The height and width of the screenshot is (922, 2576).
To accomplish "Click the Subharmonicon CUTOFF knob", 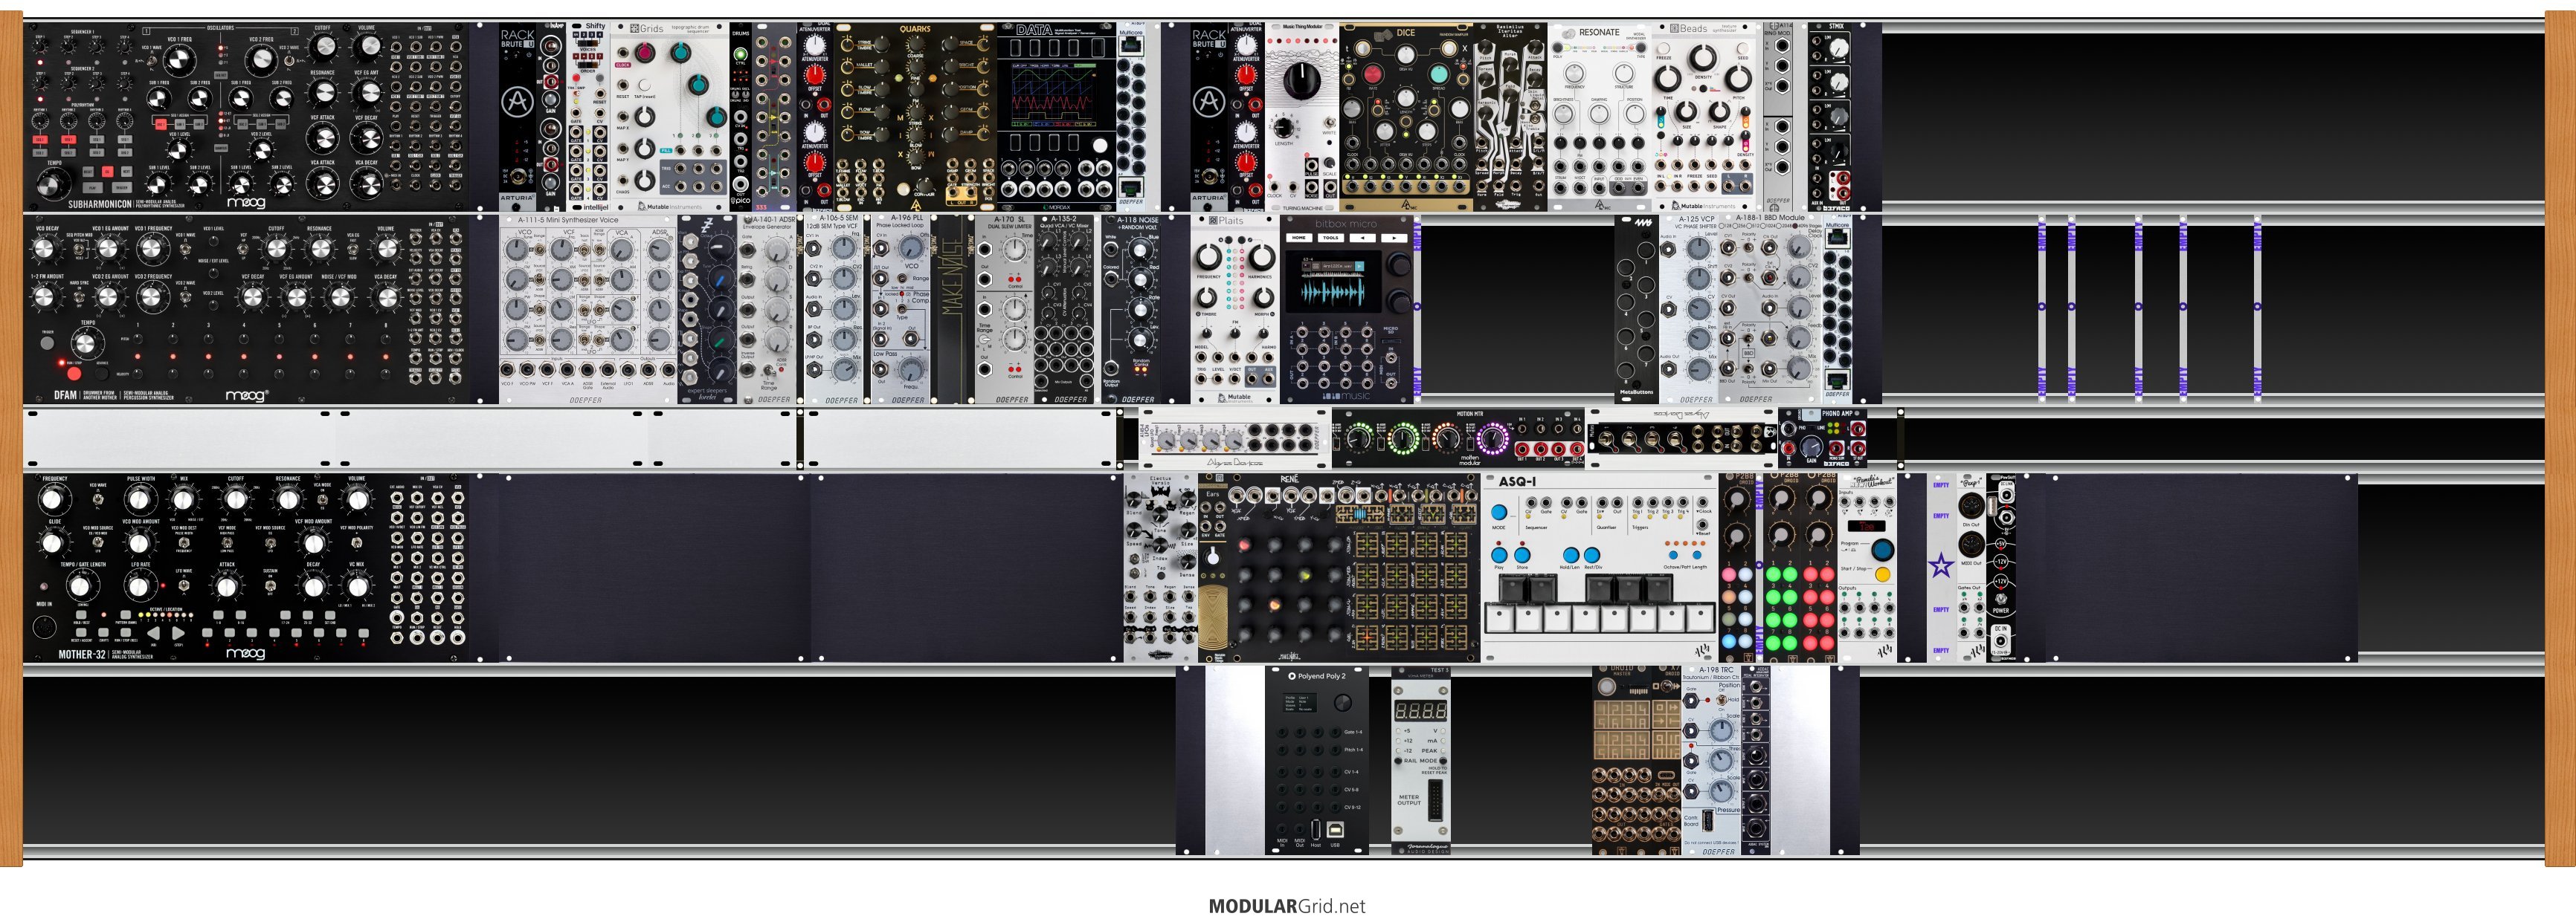I will coord(323,47).
